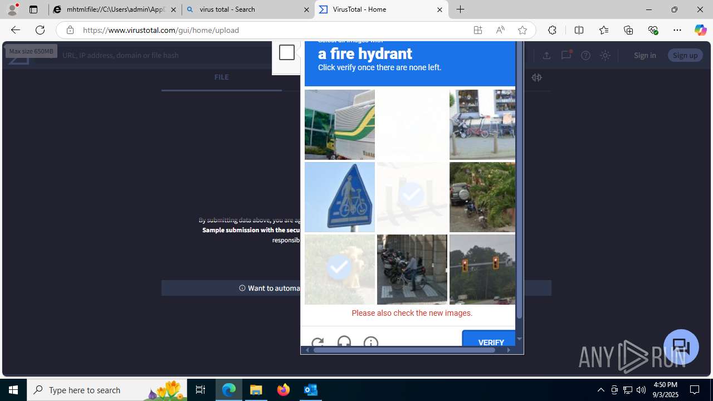The height and width of the screenshot is (401, 713).
Task: Open Settings and more menu
Action: [x=677, y=30]
